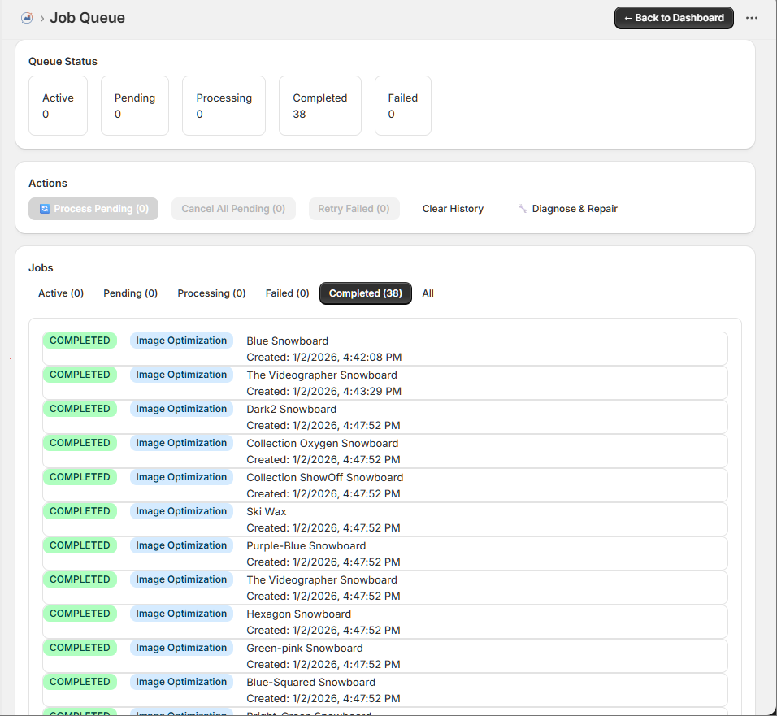The width and height of the screenshot is (777, 716).
Task: Click the Pending status card
Action: [x=135, y=106]
